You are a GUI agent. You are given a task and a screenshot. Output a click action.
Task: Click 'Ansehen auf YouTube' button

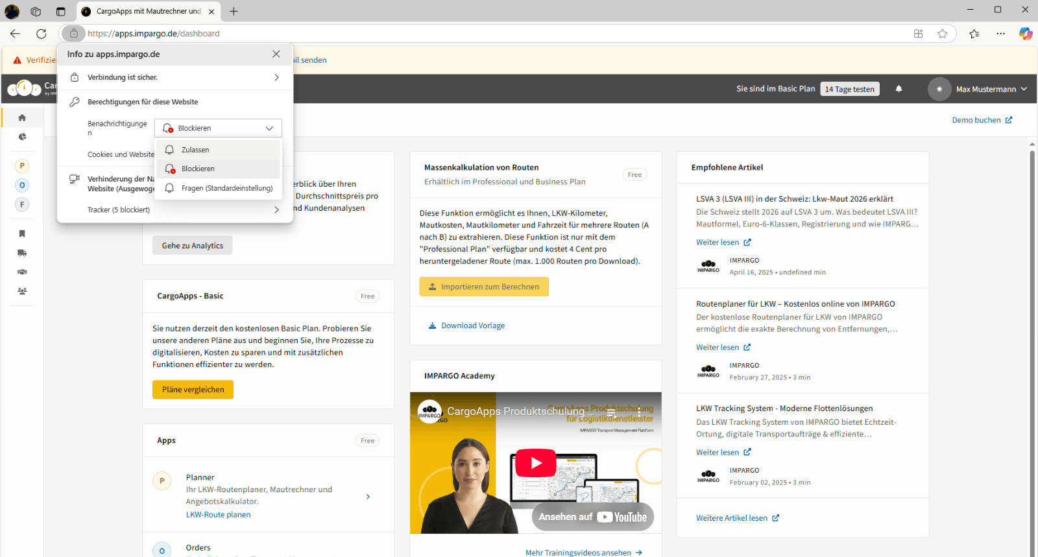click(593, 517)
